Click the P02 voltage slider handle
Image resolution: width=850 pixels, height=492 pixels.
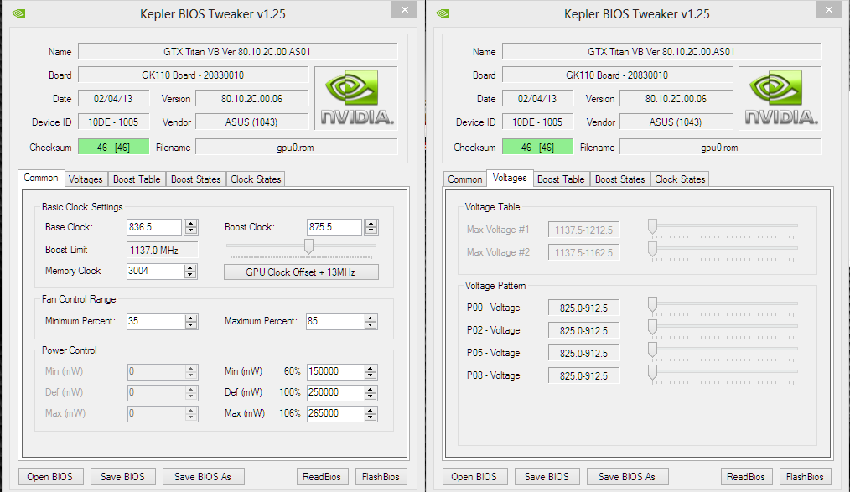click(x=653, y=327)
